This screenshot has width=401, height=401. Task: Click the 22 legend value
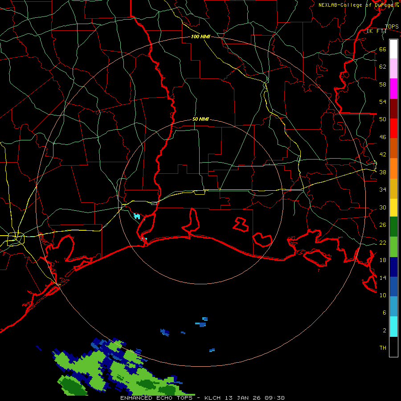[x=383, y=243]
